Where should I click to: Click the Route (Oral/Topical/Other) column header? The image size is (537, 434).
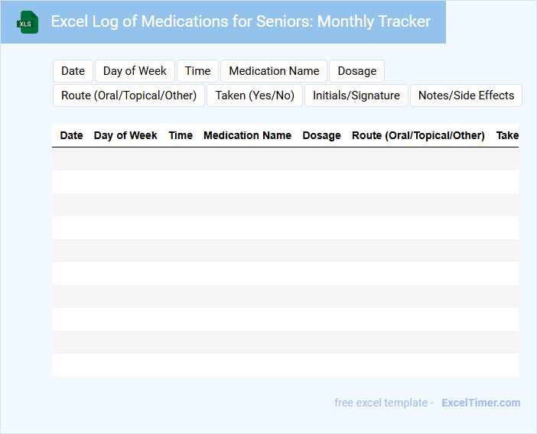[x=418, y=135]
